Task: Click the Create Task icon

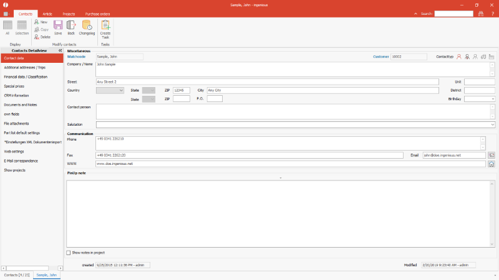Action: [x=105, y=26]
